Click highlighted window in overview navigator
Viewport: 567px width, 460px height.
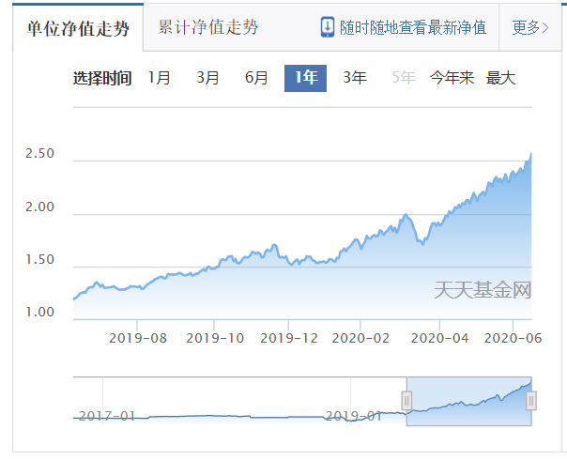(x=469, y=402)
